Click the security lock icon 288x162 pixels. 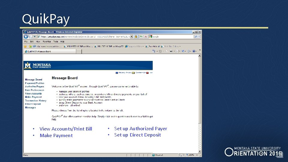tap(136, 37)
